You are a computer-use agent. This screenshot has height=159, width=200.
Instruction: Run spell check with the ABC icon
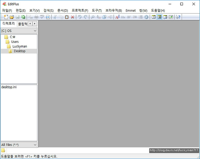(42, 17)
